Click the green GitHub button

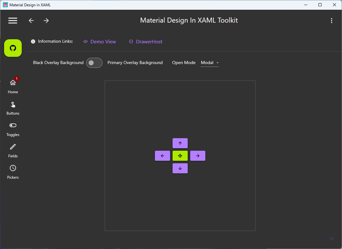click(x=13, y=48)
